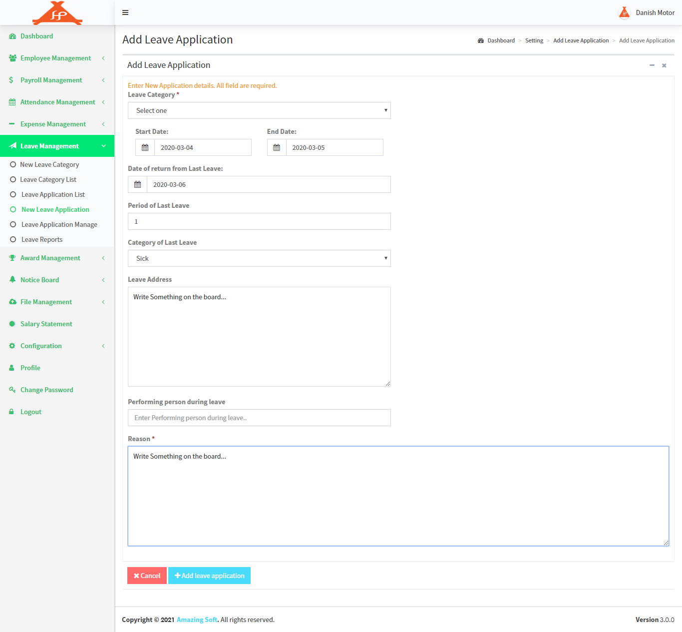Click the End Date calendar icon
The height and width of the screenshot is (632, 682).
pos(277,148)
